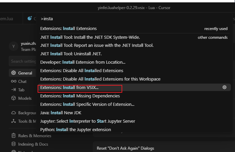Select the Indexing & Docs sidebar icon
235x152 pixels.
click(14, 144)
